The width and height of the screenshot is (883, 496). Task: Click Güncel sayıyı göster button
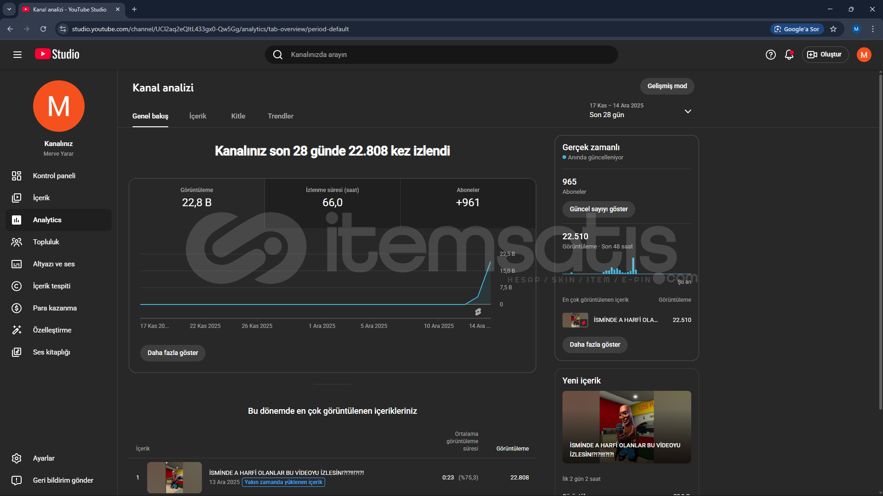598,209
